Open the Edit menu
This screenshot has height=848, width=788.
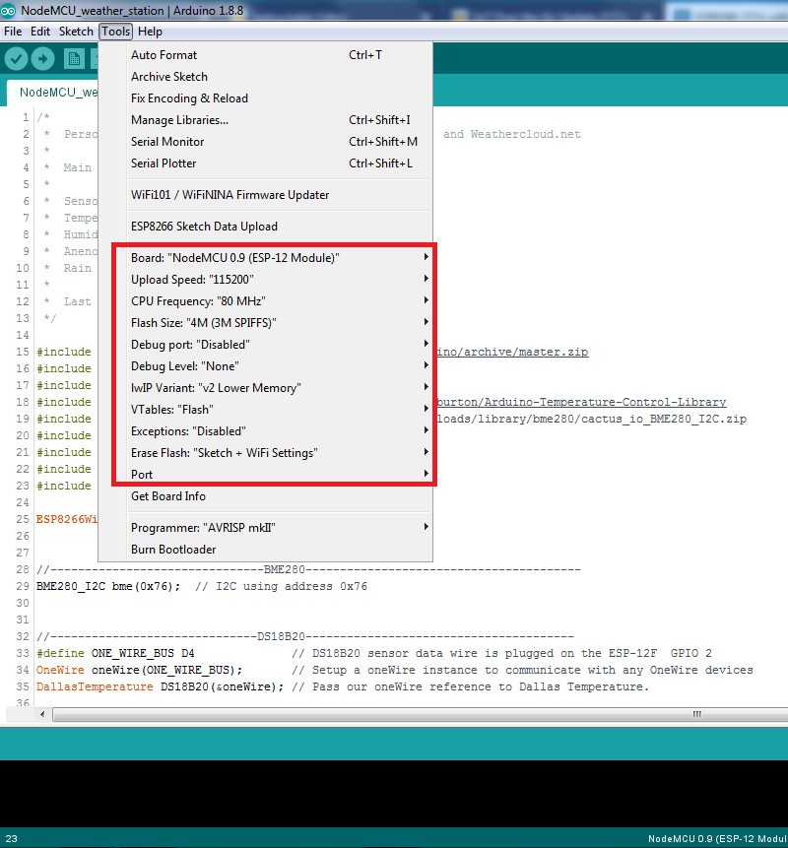[40, 32]
